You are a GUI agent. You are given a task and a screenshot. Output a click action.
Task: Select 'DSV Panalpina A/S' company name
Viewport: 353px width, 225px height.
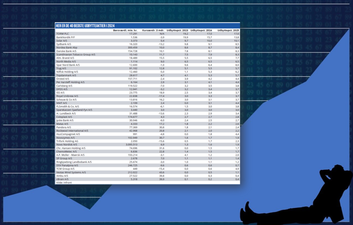tap(67, 165)
